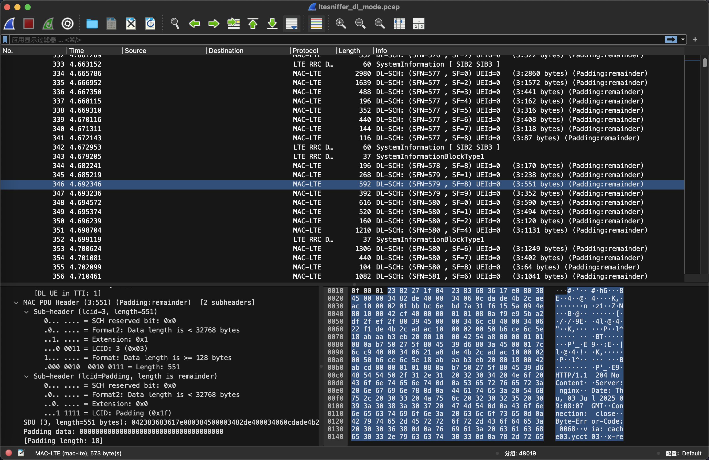
Task: Edit capture file comment in status bar
Action: 21,453
